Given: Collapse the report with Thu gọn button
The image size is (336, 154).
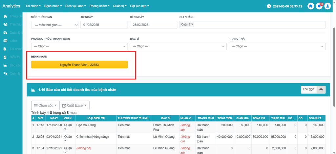Looking at the screenshot, I should point(313,89).
